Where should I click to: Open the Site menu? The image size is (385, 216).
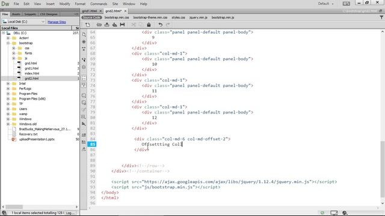[x=115, y=4]
